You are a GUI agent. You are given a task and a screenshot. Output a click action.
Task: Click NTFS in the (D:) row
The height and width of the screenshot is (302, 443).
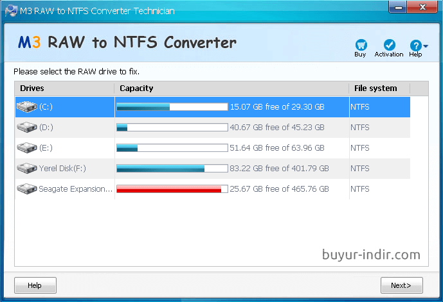(360, 128)
